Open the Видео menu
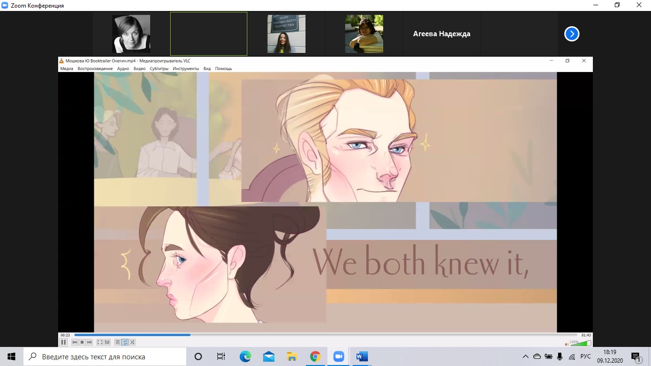Image resolution: width=651 pixels, height=366 pixels. [140, 69]
